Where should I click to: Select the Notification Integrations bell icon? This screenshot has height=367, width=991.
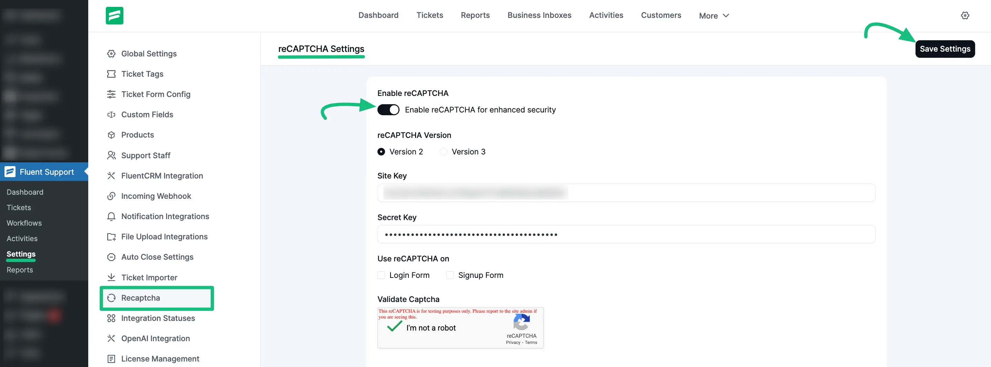coord(111,216)
